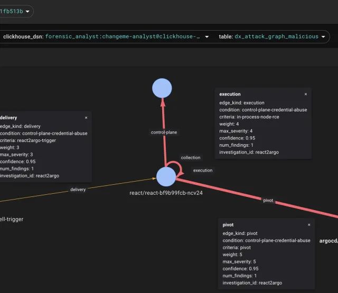Click condition: control-plane-credential-abuse in delivery card
Image resolution: width=338 pixels, height=293 pixels.
(44, 134)
